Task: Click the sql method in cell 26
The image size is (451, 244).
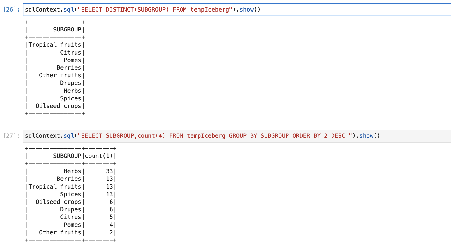Action: click(69, 10)
